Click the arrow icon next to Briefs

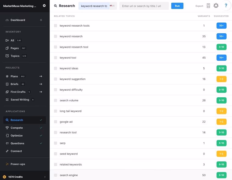41,84
